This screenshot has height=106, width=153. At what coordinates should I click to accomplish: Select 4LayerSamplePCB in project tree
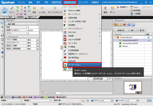[x=130, y=43]
